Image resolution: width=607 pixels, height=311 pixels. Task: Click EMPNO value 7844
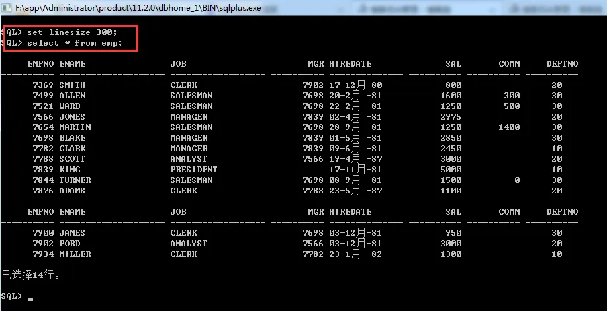pyautogui.click(x=44, y=180)
